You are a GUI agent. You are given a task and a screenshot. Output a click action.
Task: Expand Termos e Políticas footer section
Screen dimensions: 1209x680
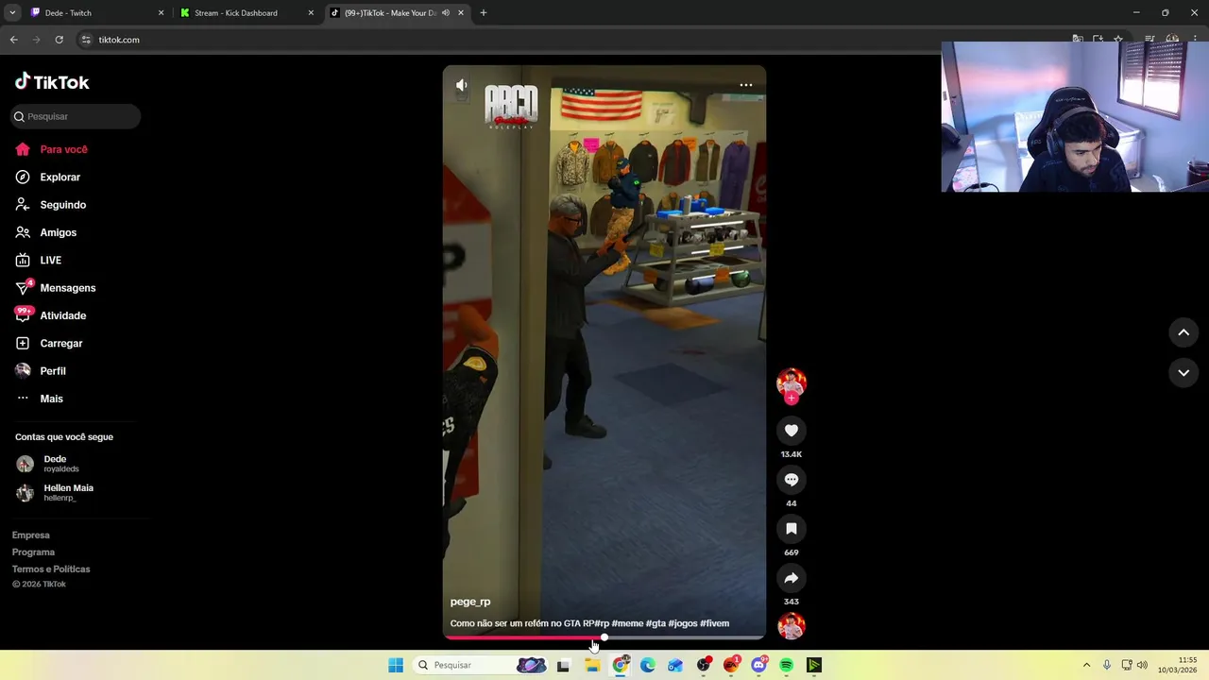coord(51,569)
